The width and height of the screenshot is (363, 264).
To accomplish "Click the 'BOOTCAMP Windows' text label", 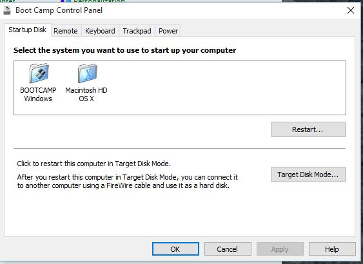I will coord(38,94).
